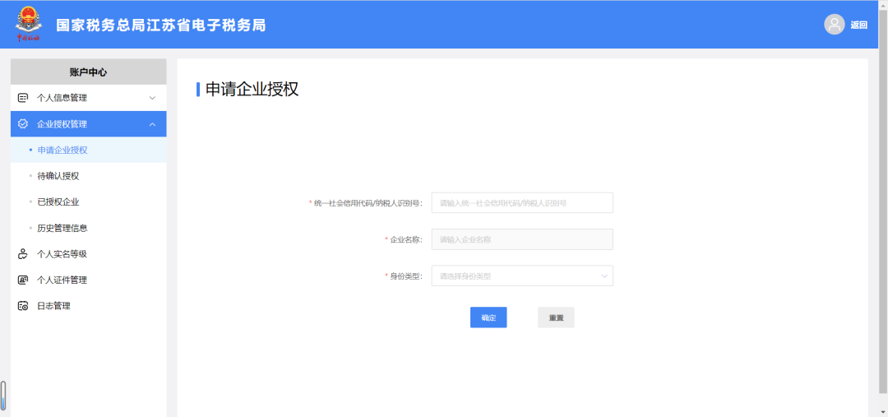Select 企业授权管理 menu heading
Image resolution: width=888 pixels, height=417 pixels.
[88, 124]
